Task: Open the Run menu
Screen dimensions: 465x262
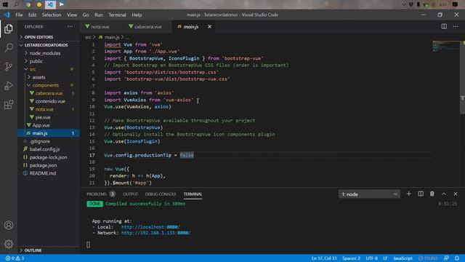Action: tap(99, 15)
